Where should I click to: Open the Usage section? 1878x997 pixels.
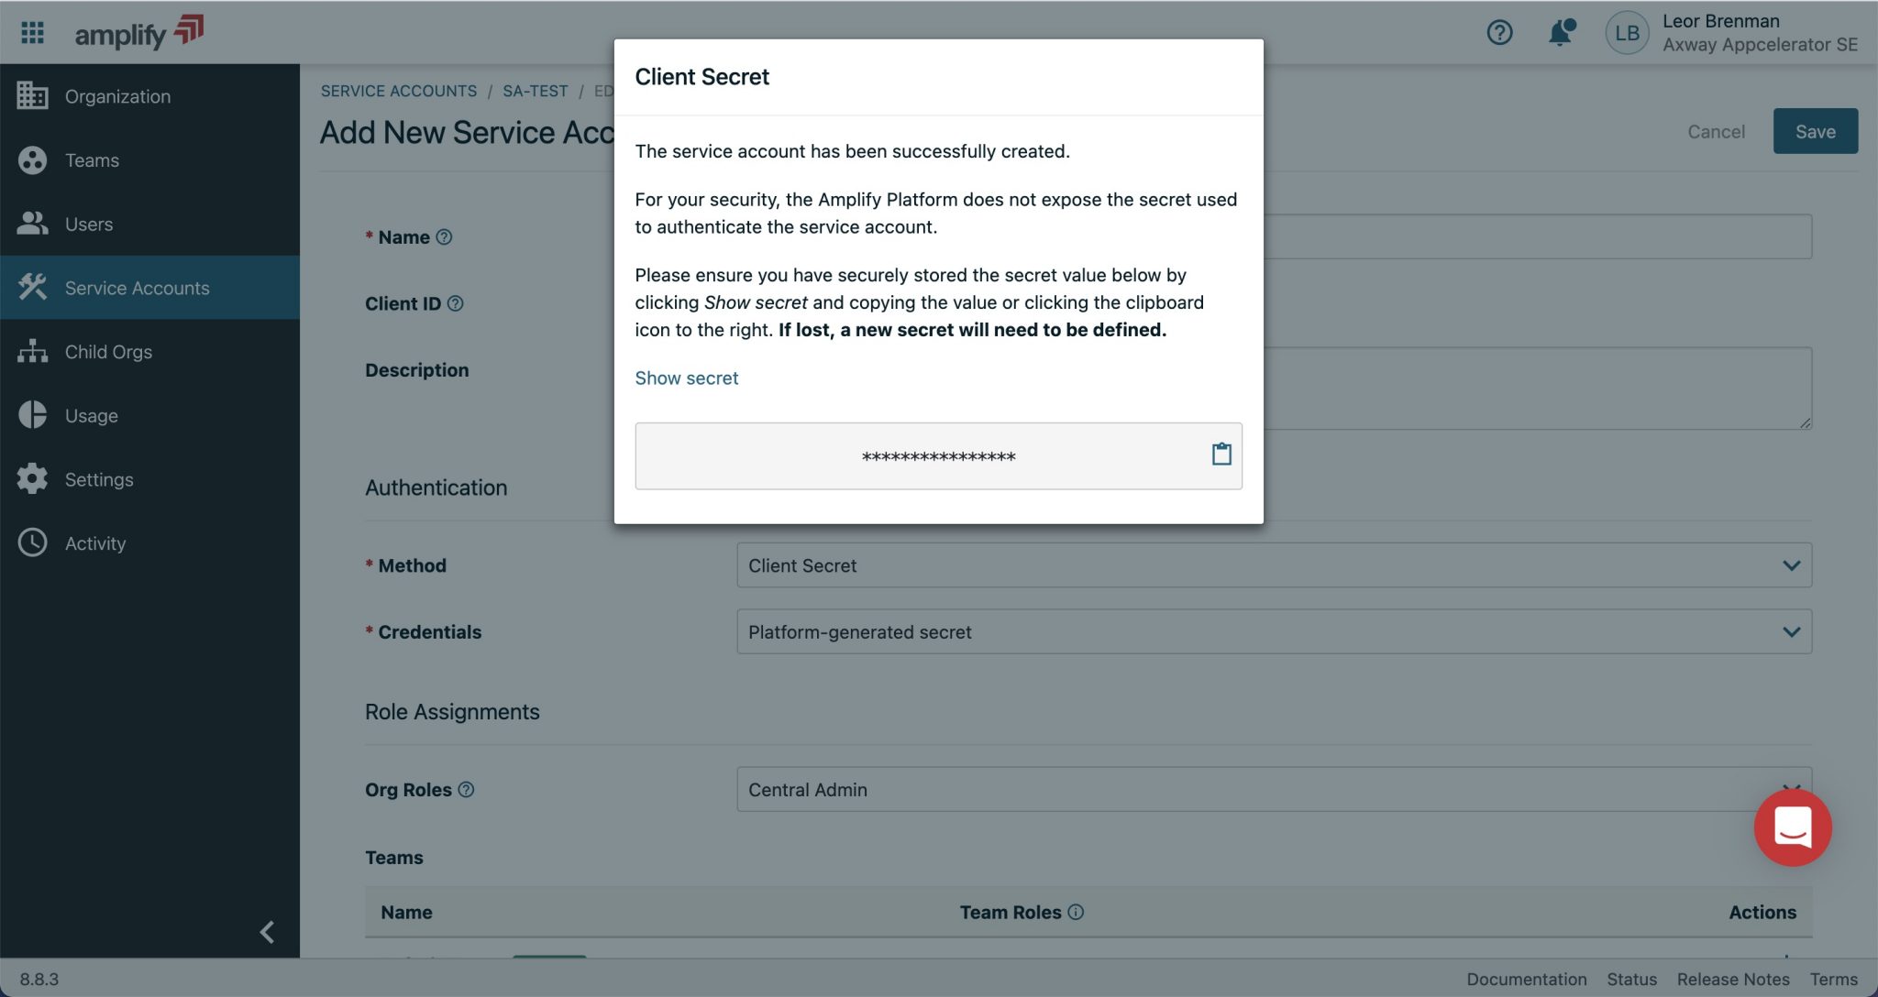pos(92,415)
